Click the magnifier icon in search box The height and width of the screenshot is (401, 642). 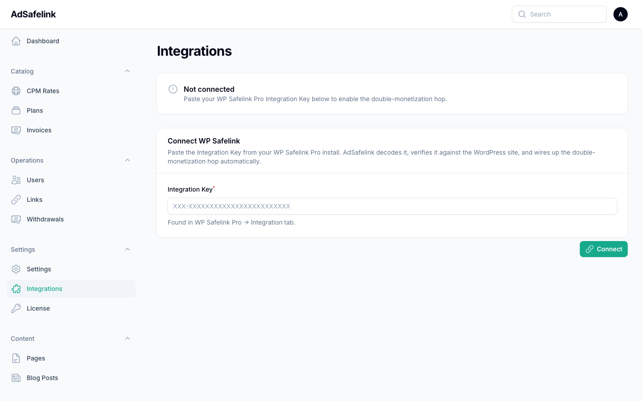(522, 14)
